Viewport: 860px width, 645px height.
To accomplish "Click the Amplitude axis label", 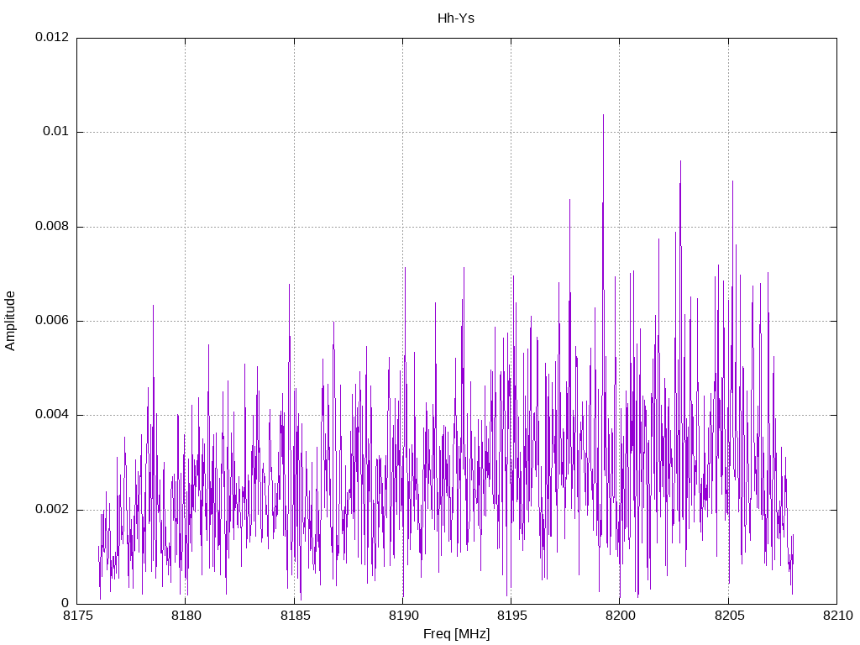I will pyautogui.click(x=10, y=321).
